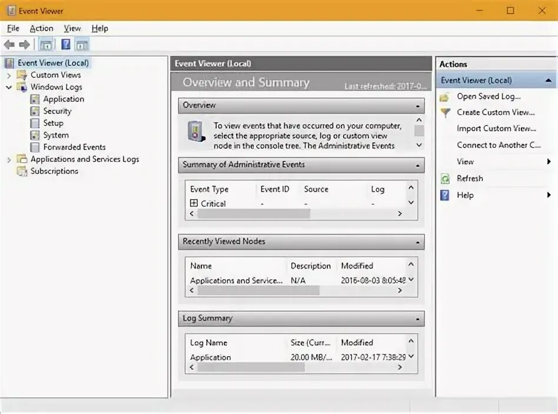Click Create Custom View action
This screenshot has width=558, height=414.
pyautogui.click(x=496, y=112)
